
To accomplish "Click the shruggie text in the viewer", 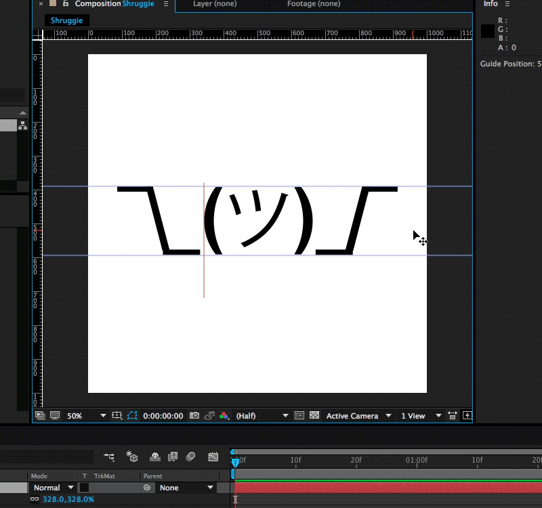I will click(257, 221).
